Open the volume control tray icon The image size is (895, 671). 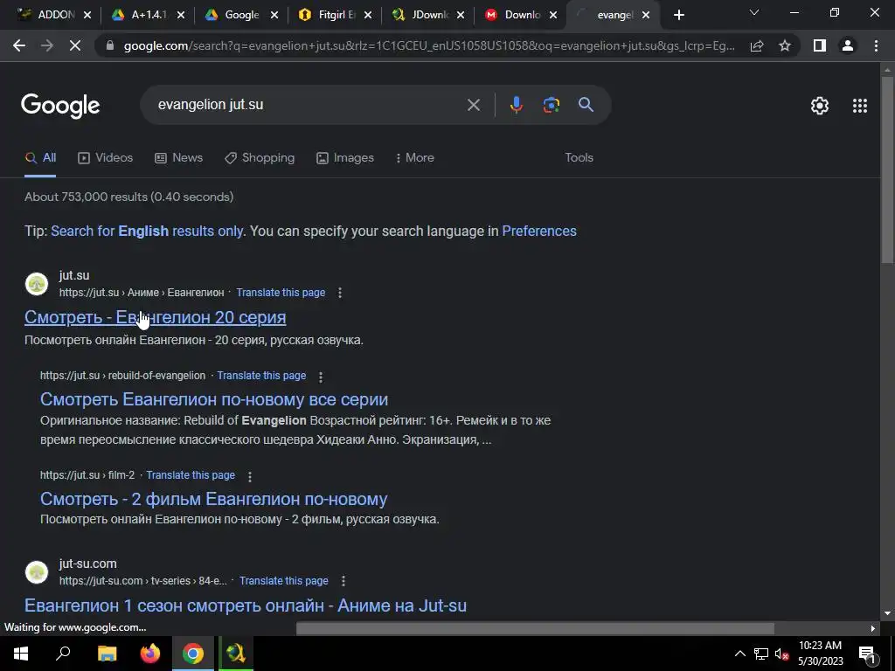point(781,654)
